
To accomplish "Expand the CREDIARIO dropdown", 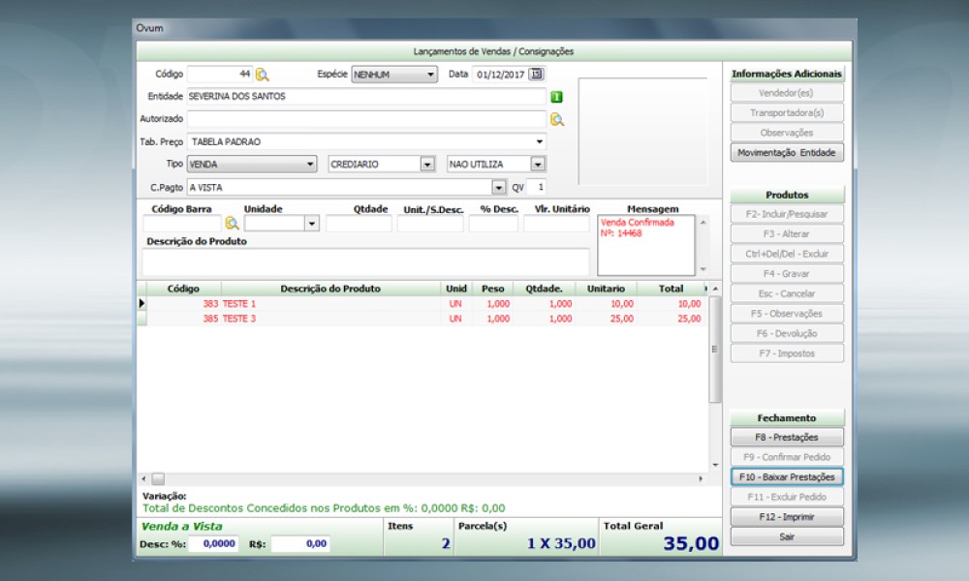I will [x=427, y=165].
